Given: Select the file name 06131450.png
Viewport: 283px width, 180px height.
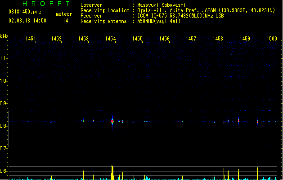Looking at the screenshot, I should (25, 12).
